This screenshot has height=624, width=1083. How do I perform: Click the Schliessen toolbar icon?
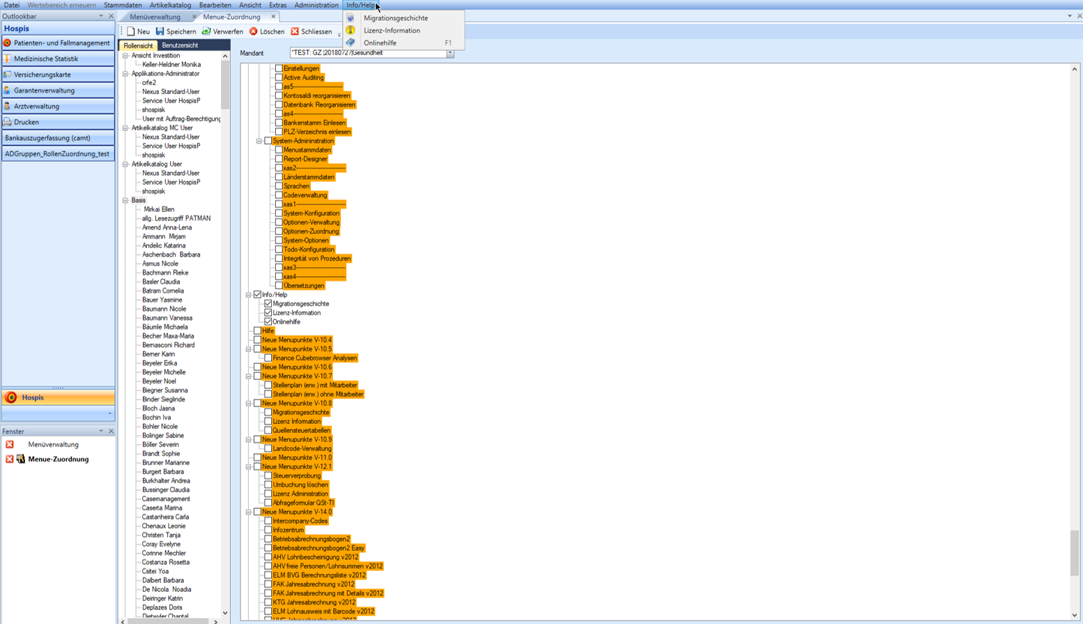(295, 31)
